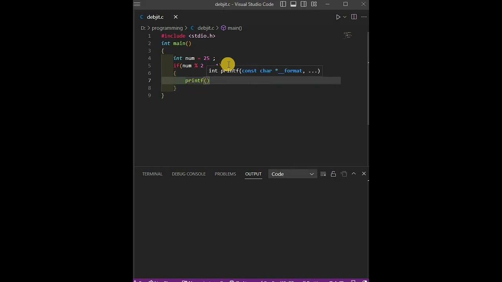This screenshot has width=502, height=282.
Task: Switch to the DEBUG CONSOLE tab
Action: 189,174
